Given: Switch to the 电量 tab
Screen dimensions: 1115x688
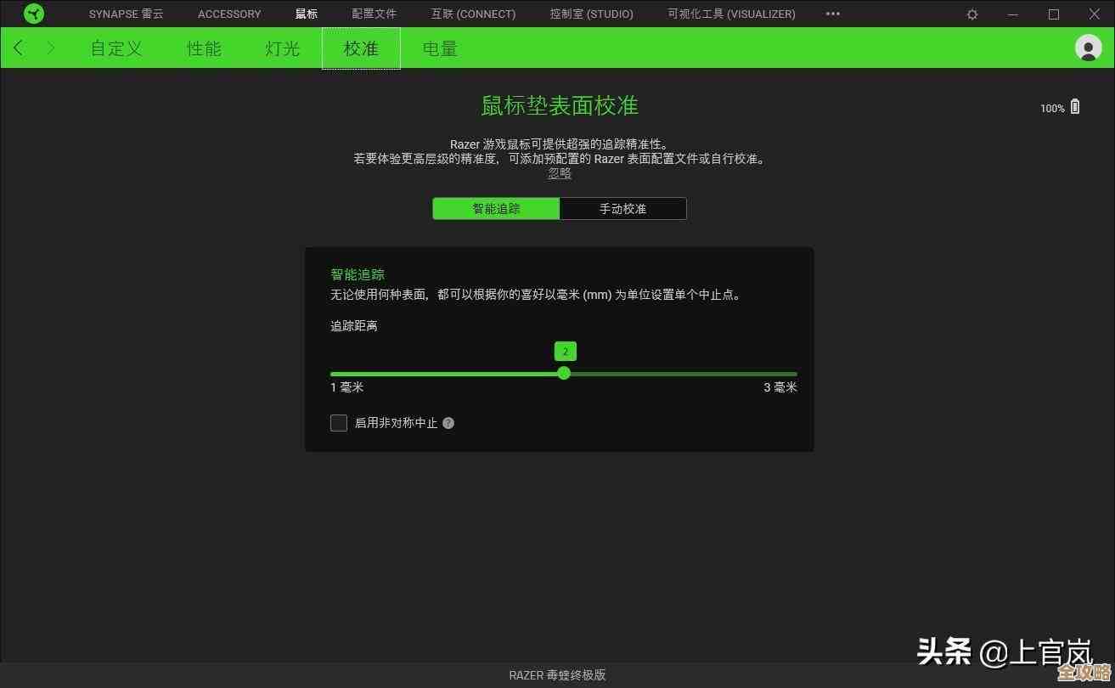Looking at the screenshot, I should (439, 48).
